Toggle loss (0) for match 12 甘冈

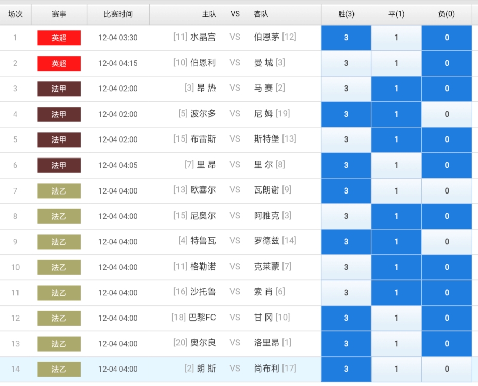pyautogui.click(x=447, y=318)
